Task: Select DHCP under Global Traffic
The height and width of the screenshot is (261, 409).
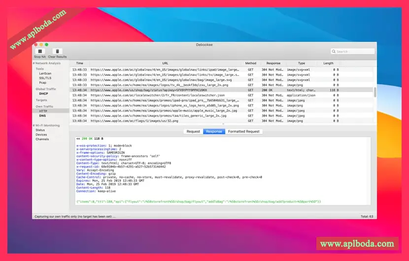Action: click(x=43, y=94)
